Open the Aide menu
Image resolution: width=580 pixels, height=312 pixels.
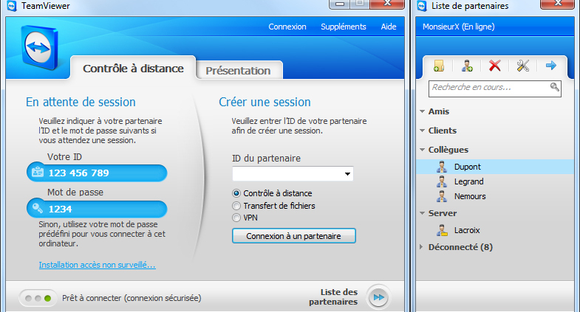(389, 27)
